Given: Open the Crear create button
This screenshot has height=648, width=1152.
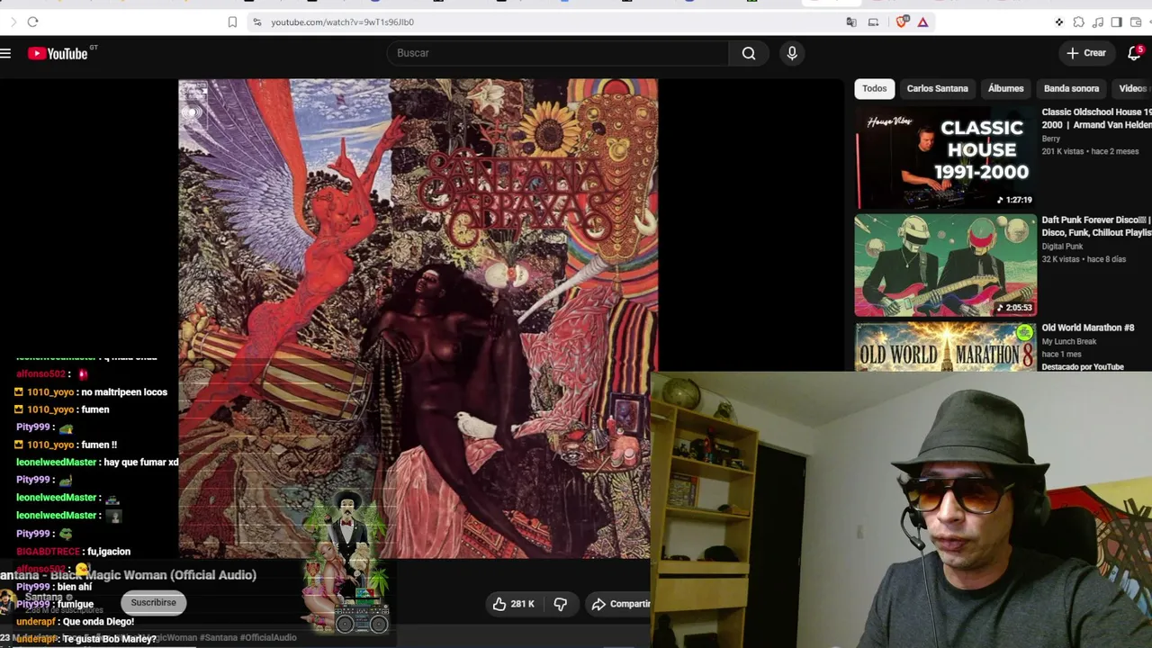Looking at the screenshot, I should coord(1086,53).
